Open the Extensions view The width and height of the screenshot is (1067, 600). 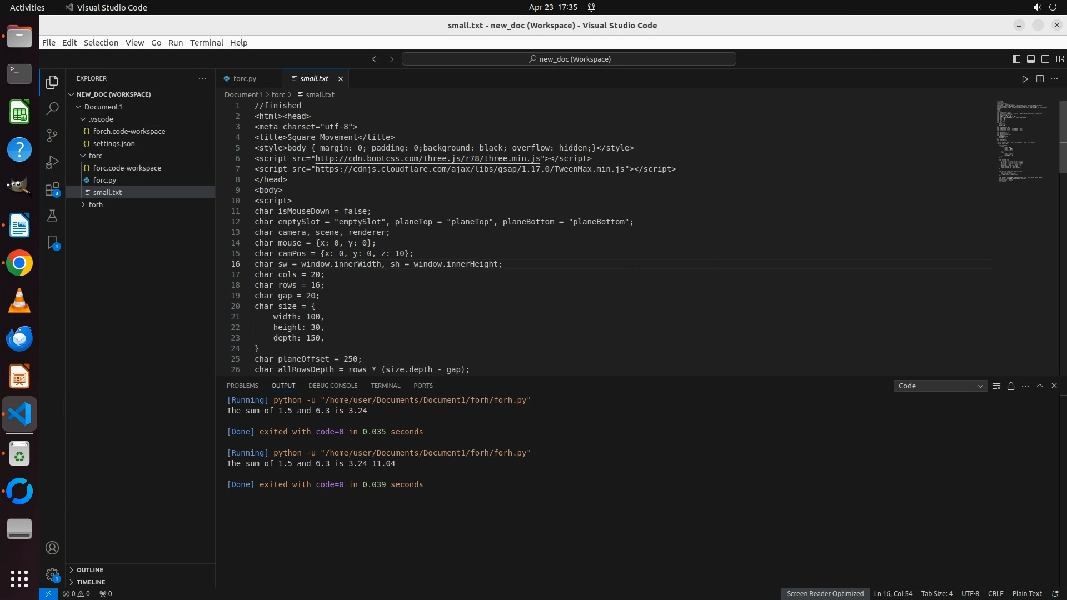tap(52, 189)
